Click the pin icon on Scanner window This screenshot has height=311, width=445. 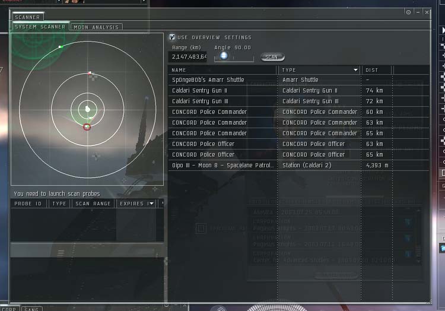pyautogui.click(x=408, y=12)
